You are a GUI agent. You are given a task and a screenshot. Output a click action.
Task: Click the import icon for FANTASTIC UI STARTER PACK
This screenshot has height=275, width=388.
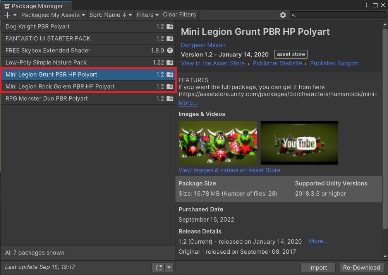[x=170, y=39]
